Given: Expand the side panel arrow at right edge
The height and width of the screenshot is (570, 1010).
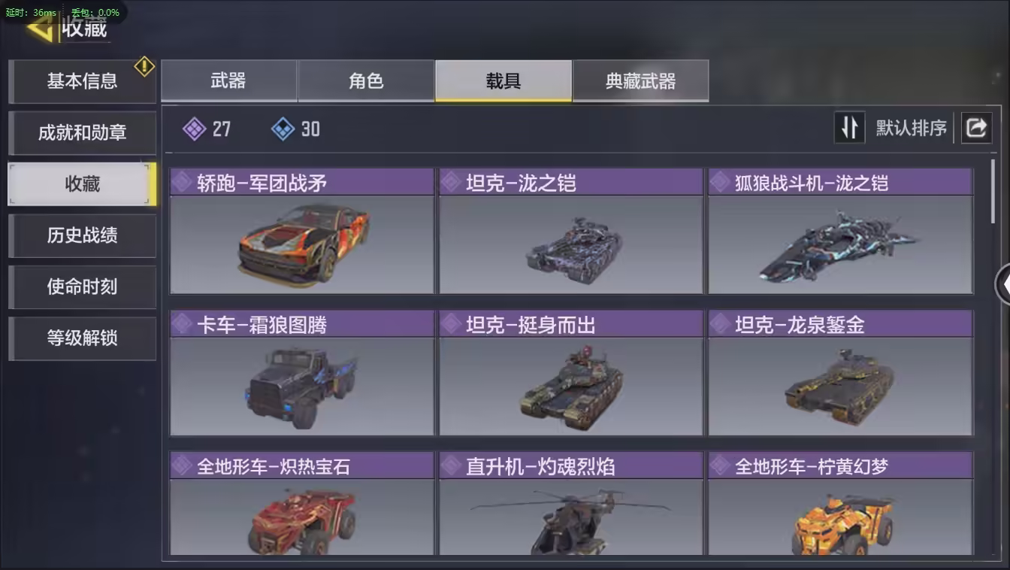Looking at the screenshot, I should pyautogui.click(x=1002, y=284).
